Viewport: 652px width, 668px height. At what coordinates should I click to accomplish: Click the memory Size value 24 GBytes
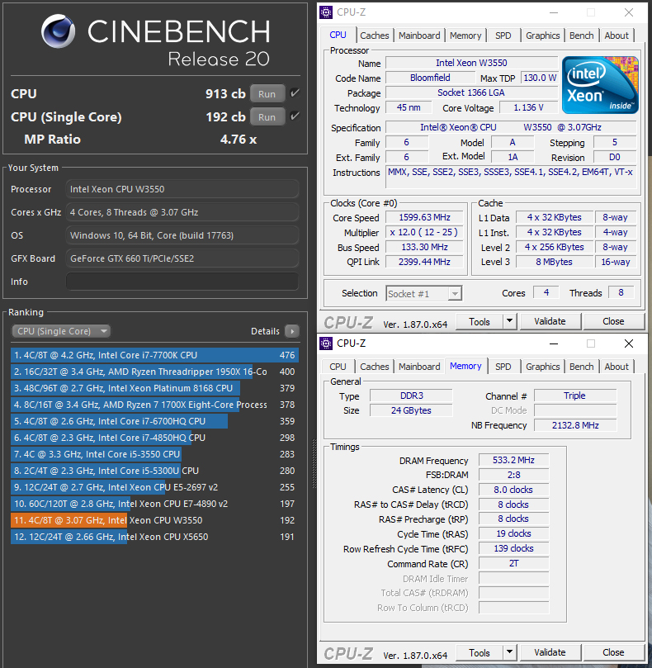pyautogui.click(x=411, y=410)
